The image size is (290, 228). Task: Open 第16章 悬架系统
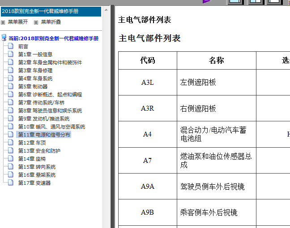[x=37, y=175]
